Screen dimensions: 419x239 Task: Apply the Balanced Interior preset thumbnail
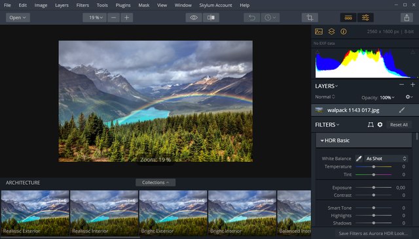[294, 213]
